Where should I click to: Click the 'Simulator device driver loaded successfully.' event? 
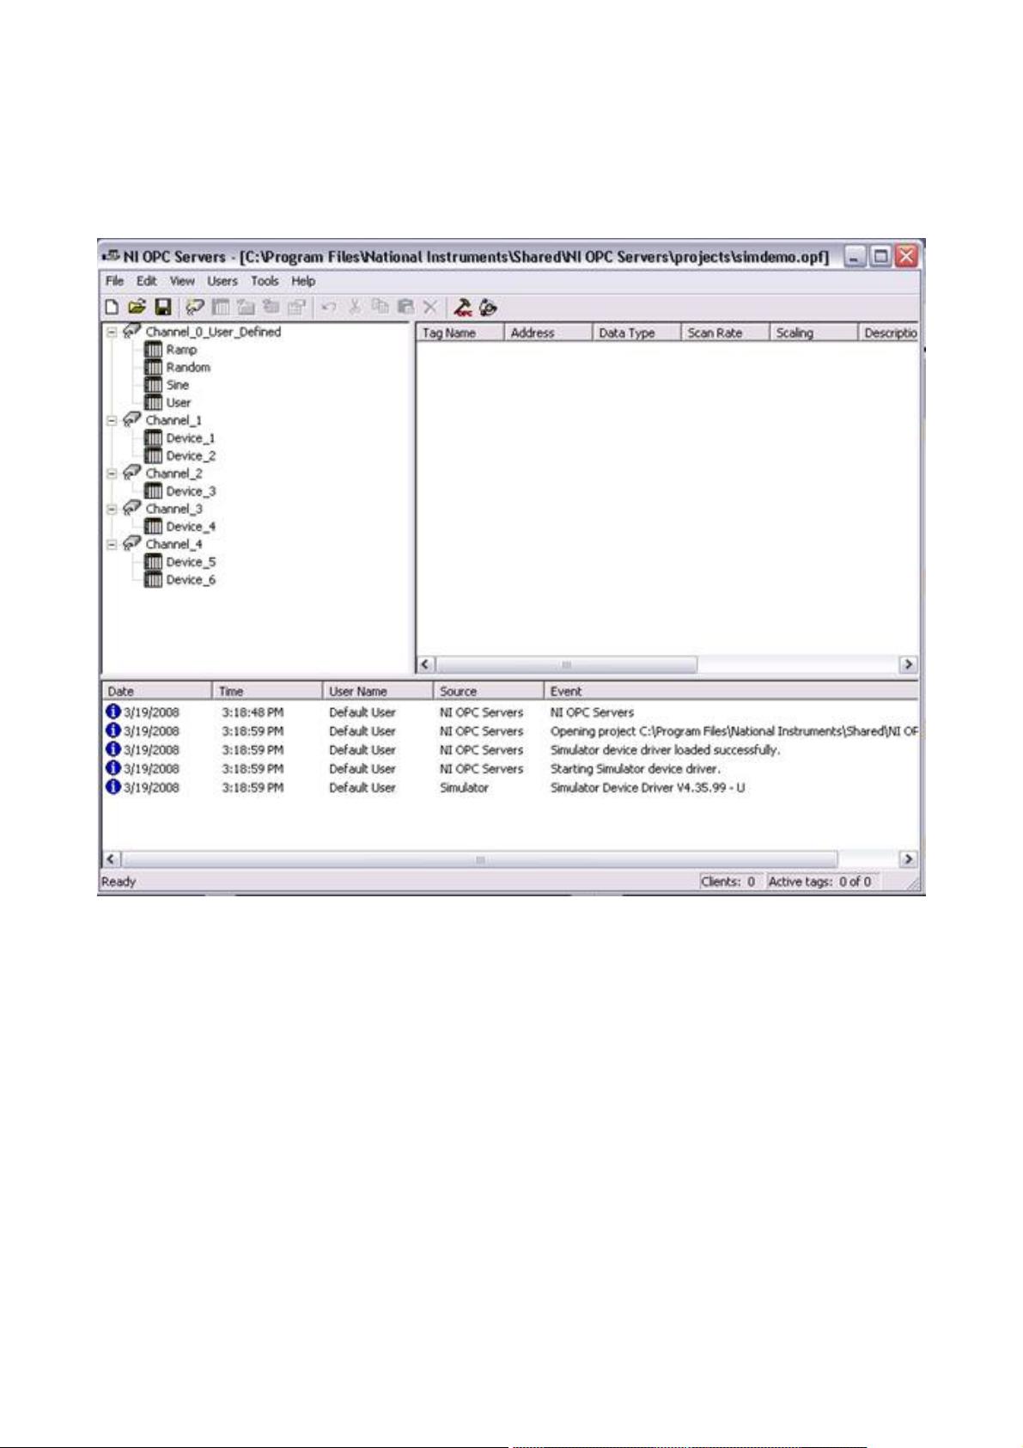click(665, 749)
